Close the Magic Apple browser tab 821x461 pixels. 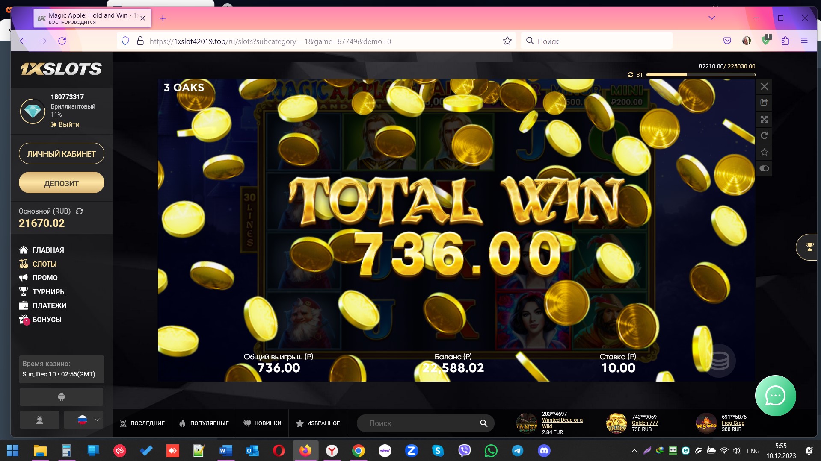[x=142, y=18]
